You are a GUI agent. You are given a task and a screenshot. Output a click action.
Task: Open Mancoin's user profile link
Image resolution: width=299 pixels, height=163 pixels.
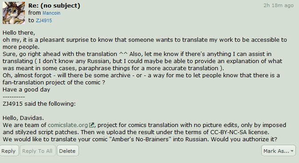pos(51,13)
